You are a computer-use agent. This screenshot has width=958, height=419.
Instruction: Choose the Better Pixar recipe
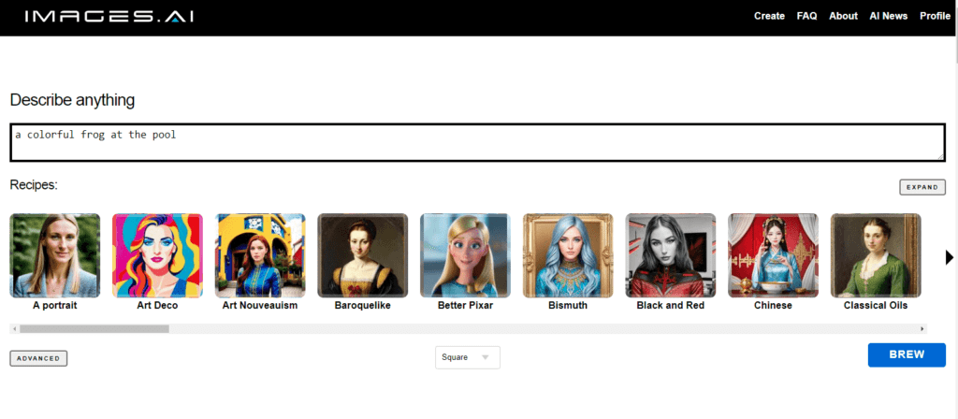point(466,255)
